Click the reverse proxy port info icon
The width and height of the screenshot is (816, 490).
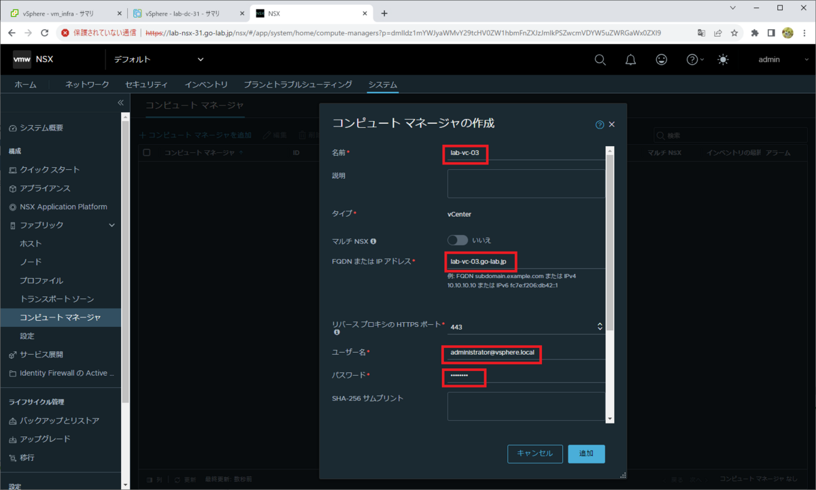click(x=336, y=332)
